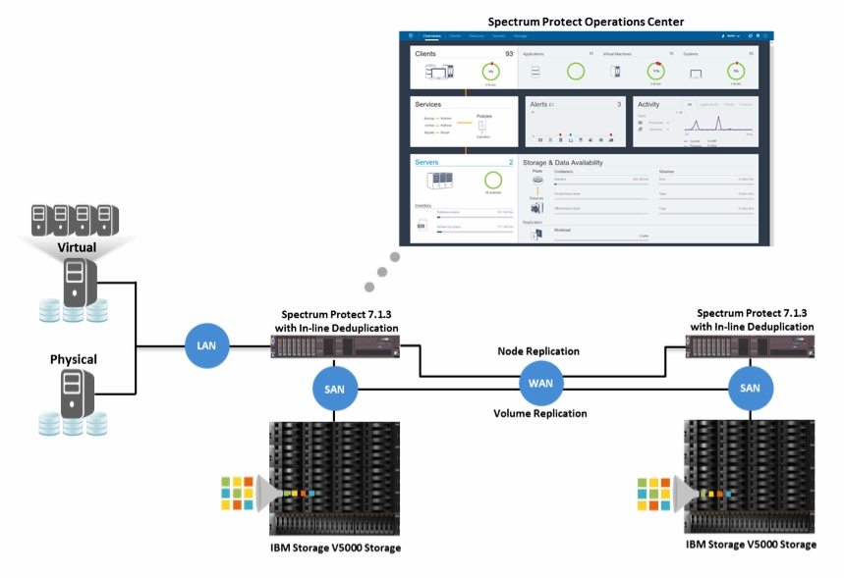Click the shield logo in the Operations Center header
The height and width of the screenshot is (578, 844).
coord(411,36)
